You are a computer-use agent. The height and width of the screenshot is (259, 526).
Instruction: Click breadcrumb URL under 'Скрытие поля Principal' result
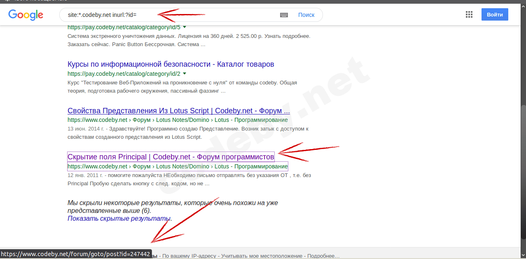click(178, 167)
